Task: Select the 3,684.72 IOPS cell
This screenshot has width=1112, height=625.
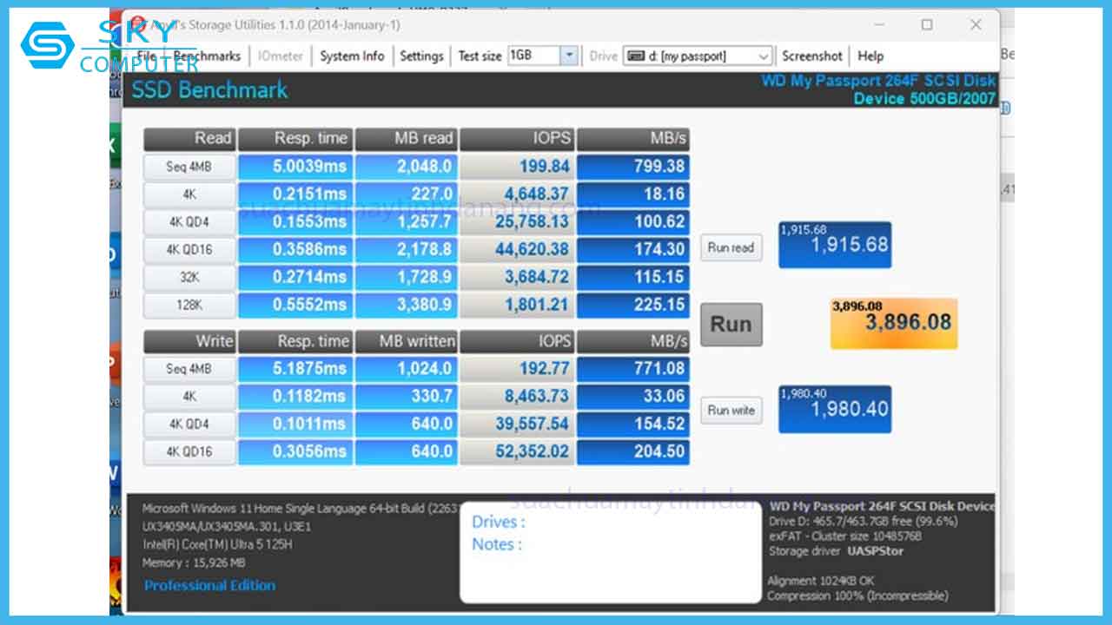Action: point(518,277)
